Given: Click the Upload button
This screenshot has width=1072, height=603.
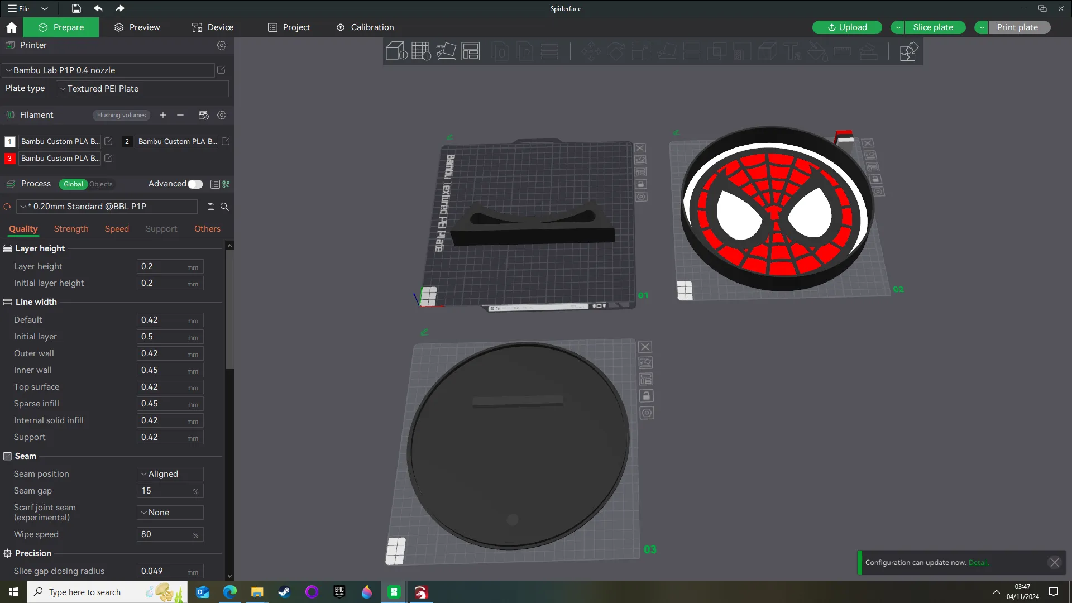Looking at the screenshot, I should point(847,27).
